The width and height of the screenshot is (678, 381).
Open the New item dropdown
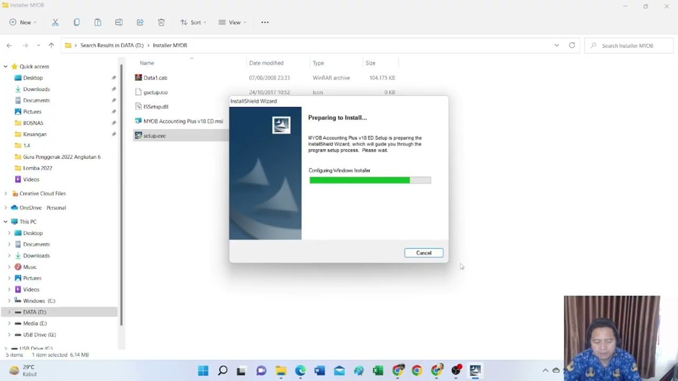coord(23,22)
